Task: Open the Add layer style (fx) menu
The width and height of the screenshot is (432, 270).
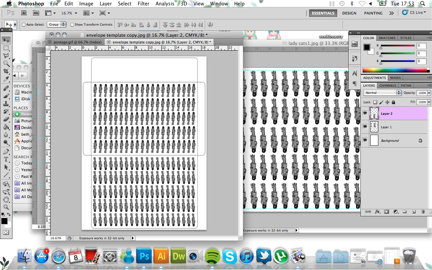Action: click(x=377, y=212)
